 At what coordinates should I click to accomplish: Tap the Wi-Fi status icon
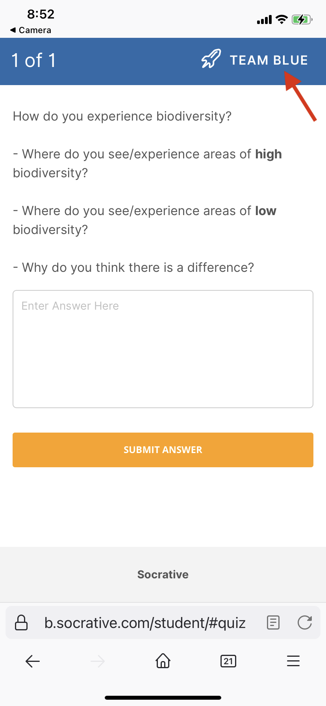coord(282,19)
